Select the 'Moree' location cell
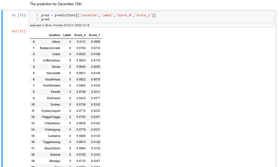The height and width of the screenshot is (167, 279). point(56,67)
